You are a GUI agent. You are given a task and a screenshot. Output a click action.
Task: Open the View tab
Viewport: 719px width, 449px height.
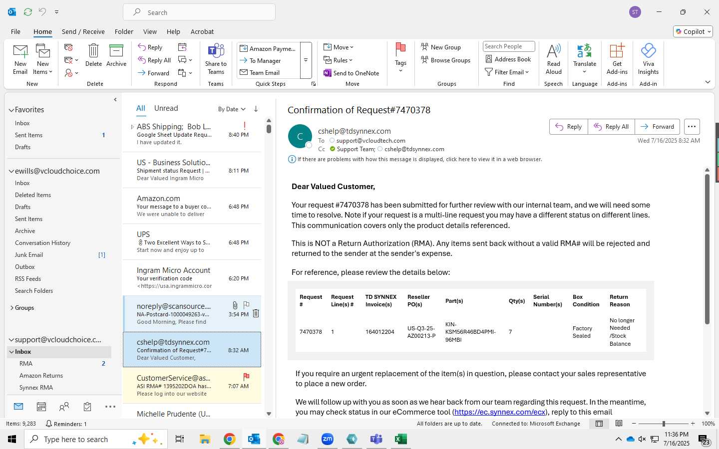click(150, 31)
